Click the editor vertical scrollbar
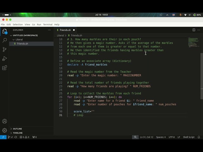This screenshot has width=203, height=152. click(x=202, y=76)
